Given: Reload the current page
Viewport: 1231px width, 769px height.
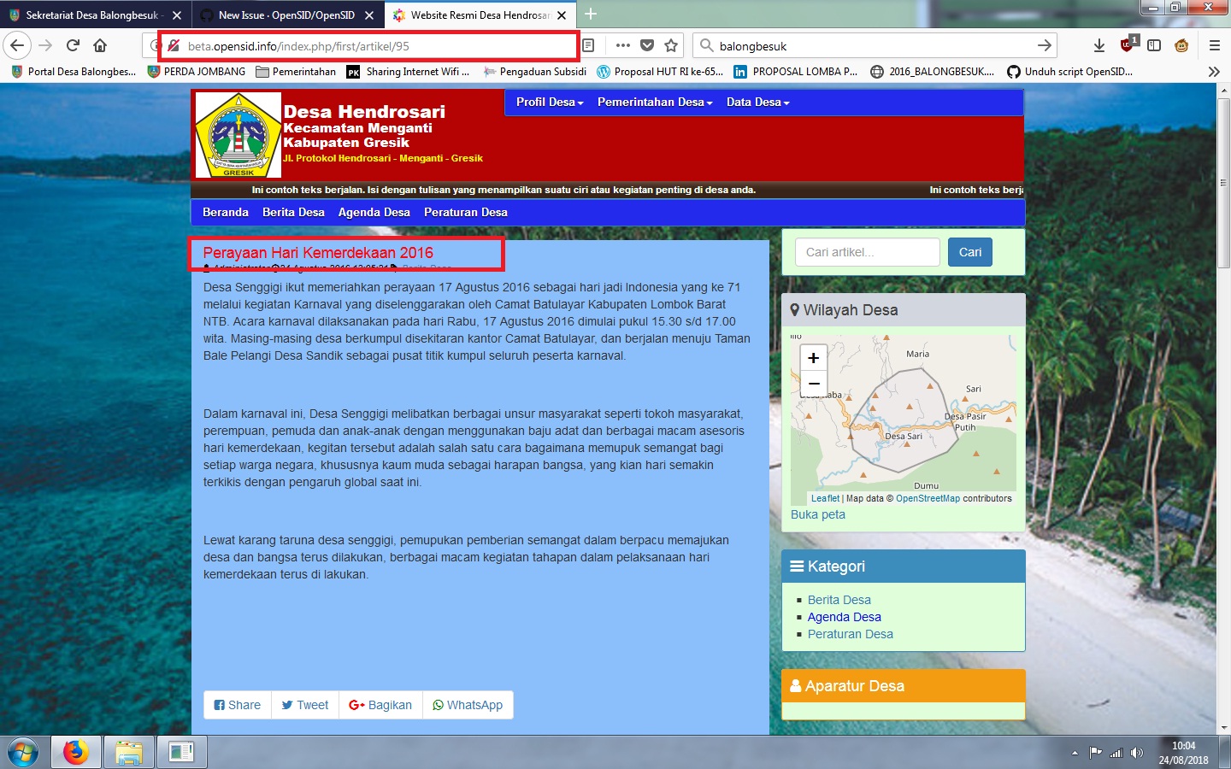Looking at the screenshot, I should [x=72, y=45].
